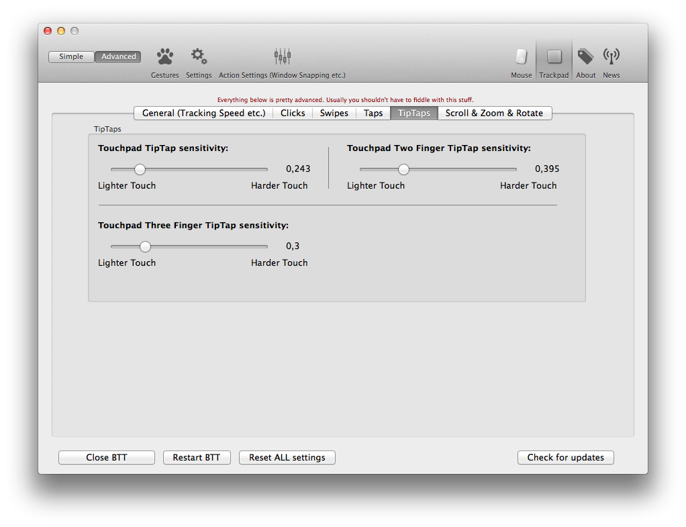Select the TipTaps tab
The image size is (686, 527).
click(414, 113)
